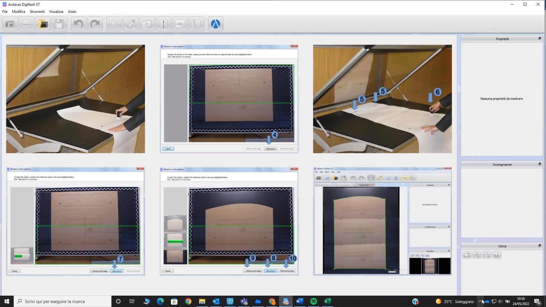The height and width of the screenshot is (307, 546).
Task: Click the floppy disk save icon
Action: tap(59, 24)
